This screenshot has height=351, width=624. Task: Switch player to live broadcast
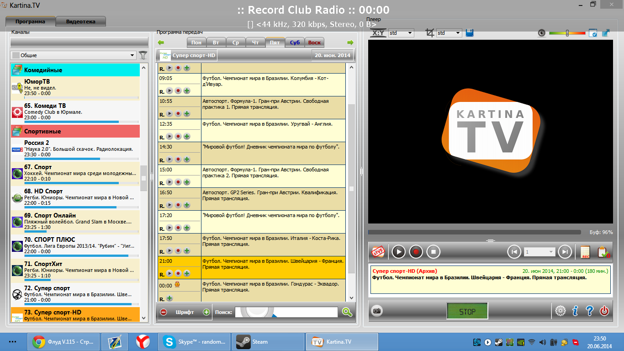click(x=378, y=251)
